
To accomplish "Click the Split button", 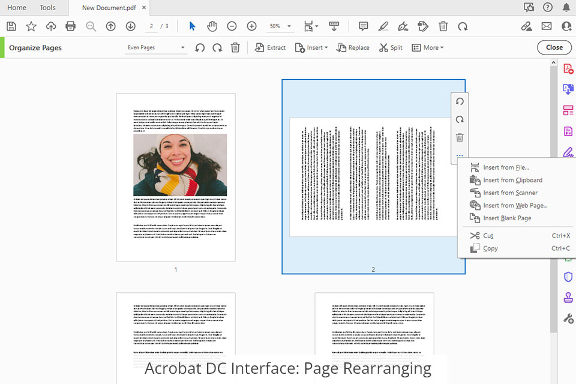I will click(x=391, y=47).
